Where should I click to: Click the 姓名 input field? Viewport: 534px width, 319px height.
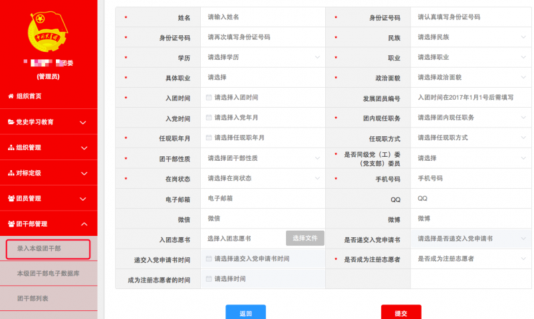263,17
